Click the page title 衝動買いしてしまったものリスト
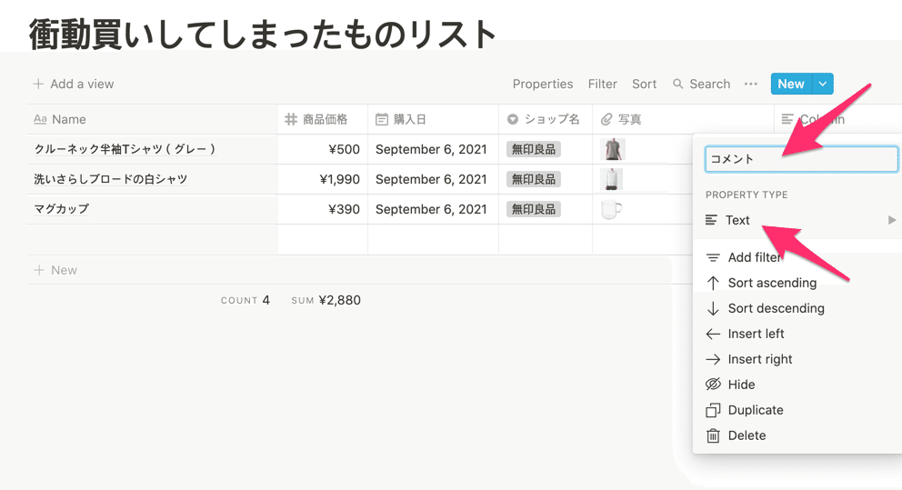Viewport: 902px width, 490px height. click(263, 35)
